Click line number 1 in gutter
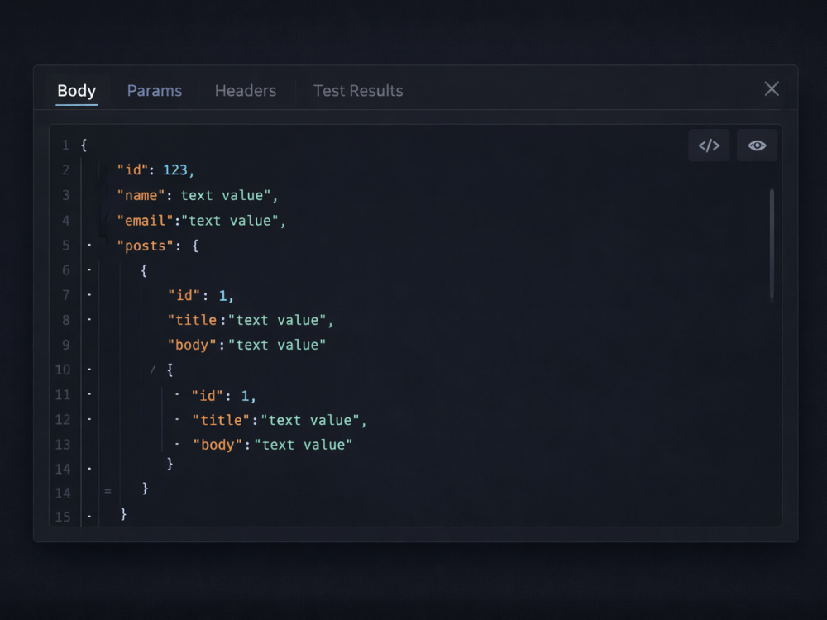Screen dimensions: 827x620 tap(65, 145)
